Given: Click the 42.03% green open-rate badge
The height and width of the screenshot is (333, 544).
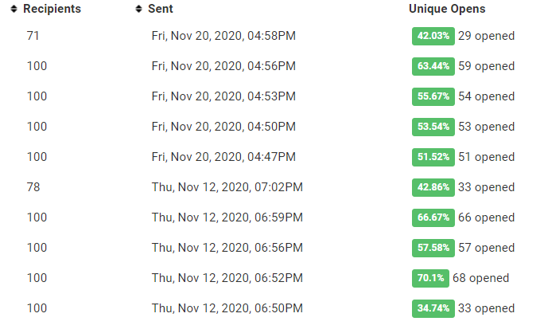Looking at the screenshot, I should tap(433, 36).
